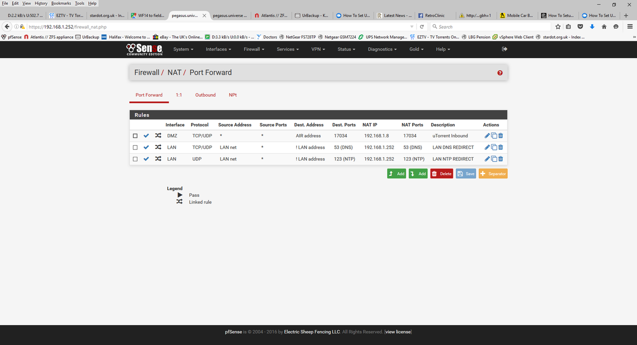This screenshot has width=637, height=345.
Task: Open the red help icon in page header
Action: pos(500,73)
